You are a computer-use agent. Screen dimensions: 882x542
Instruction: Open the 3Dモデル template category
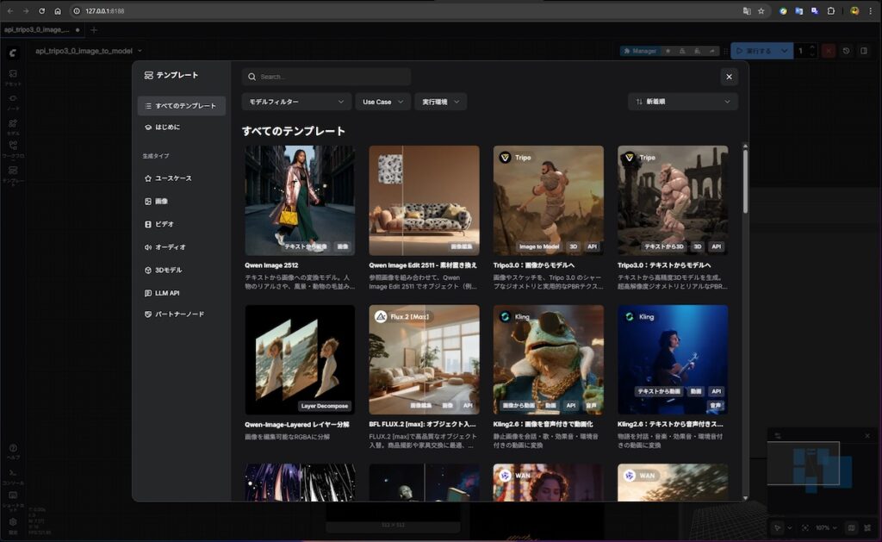click(x=168, y=270)
